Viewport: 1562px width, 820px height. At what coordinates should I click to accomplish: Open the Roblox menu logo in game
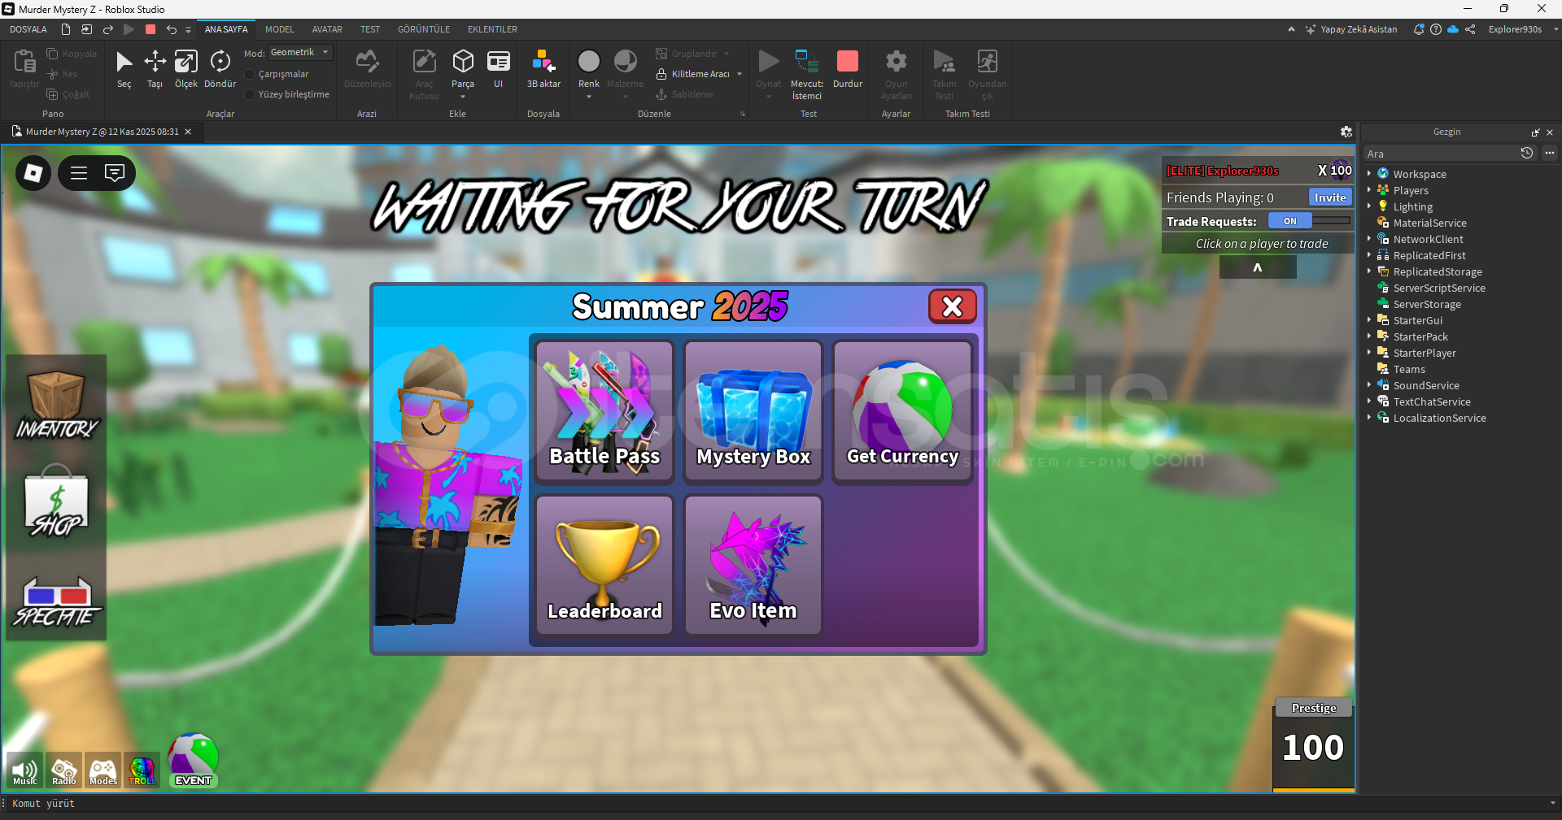[33, 173]
